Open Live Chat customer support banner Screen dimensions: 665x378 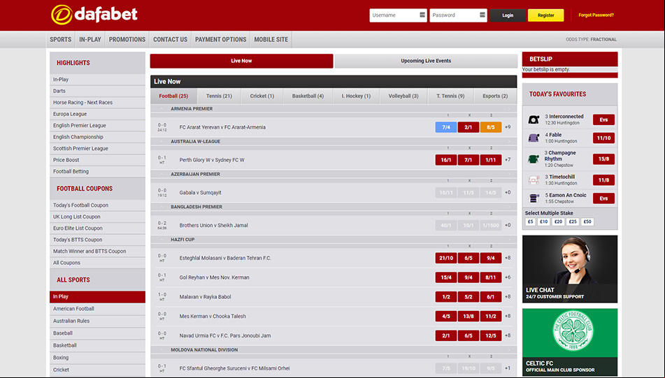pos(570,269)
